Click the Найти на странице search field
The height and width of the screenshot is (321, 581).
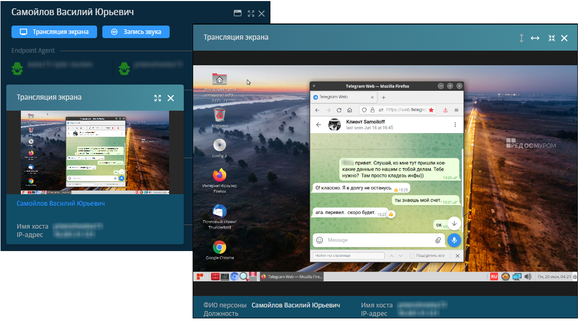pos(348,256)
